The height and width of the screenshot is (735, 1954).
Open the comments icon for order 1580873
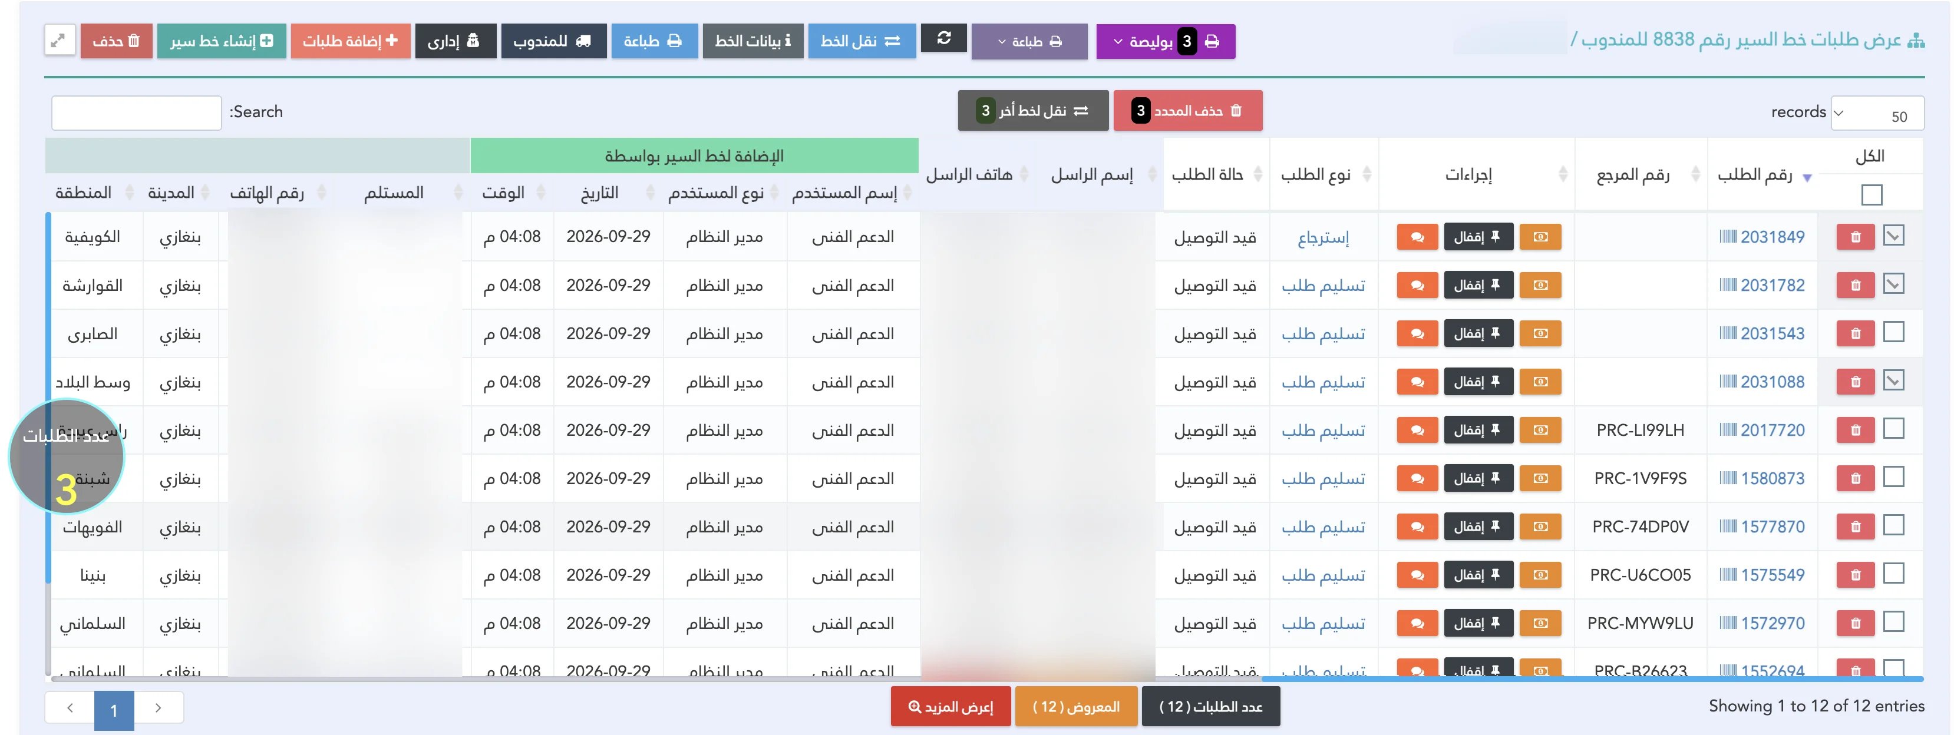pyautogui.click(x=1417, y=479)
